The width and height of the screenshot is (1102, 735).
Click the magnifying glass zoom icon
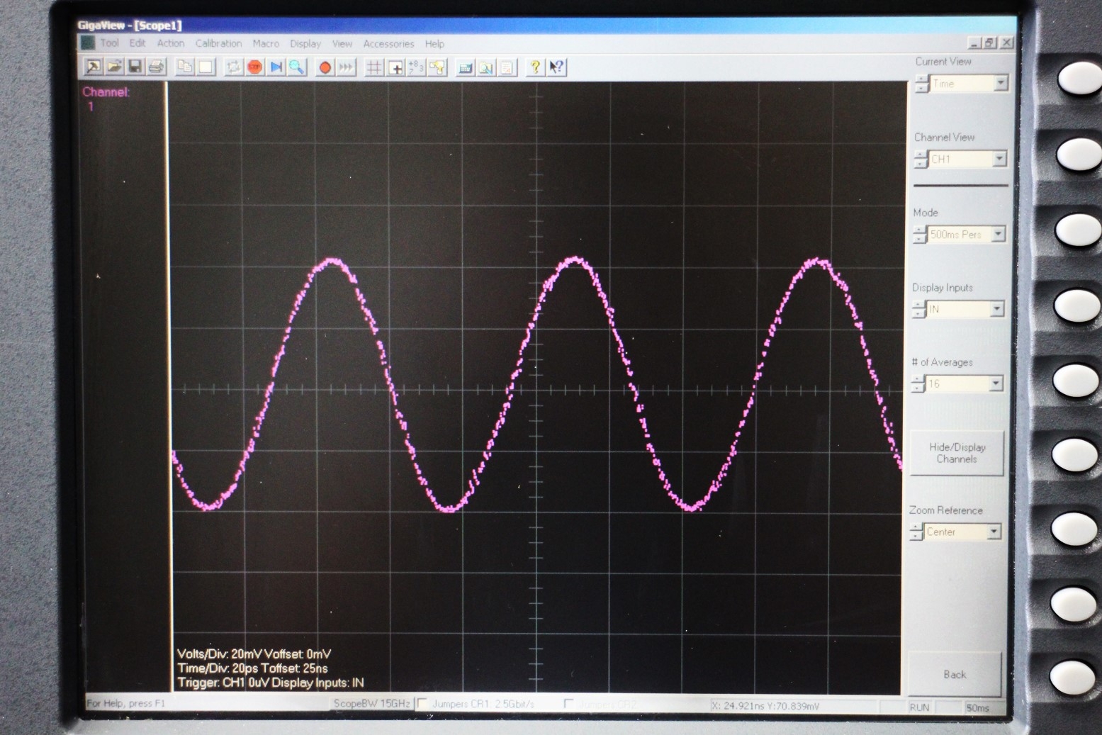297,67
